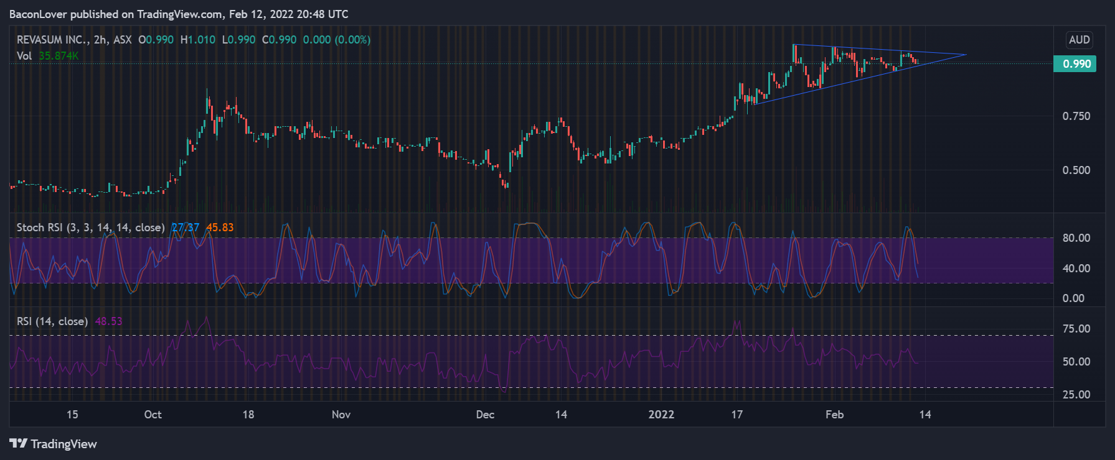Click the 25.00 RSI axis label
The image size is (1115, 460).
[x=1076, y=395]
